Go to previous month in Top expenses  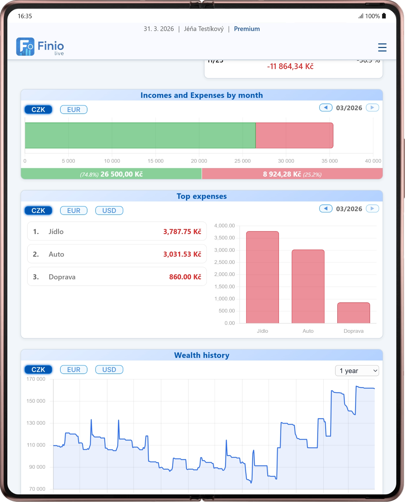point(325,209)
